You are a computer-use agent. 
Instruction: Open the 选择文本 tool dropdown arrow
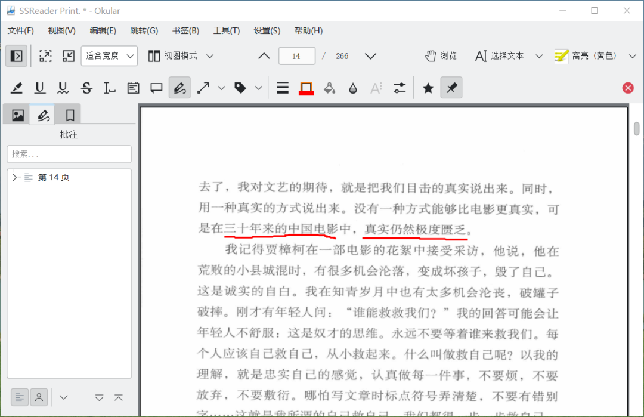pyautogui.click(x=539, y=56)
